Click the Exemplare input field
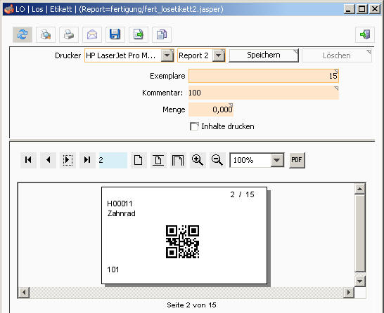Viewport: 384px width, 313px height. [x=264, y=76]
